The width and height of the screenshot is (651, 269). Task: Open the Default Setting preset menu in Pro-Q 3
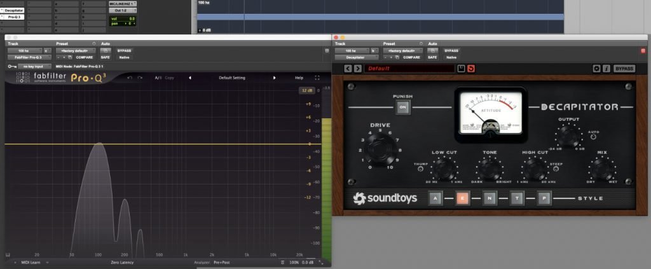(232, 78)
